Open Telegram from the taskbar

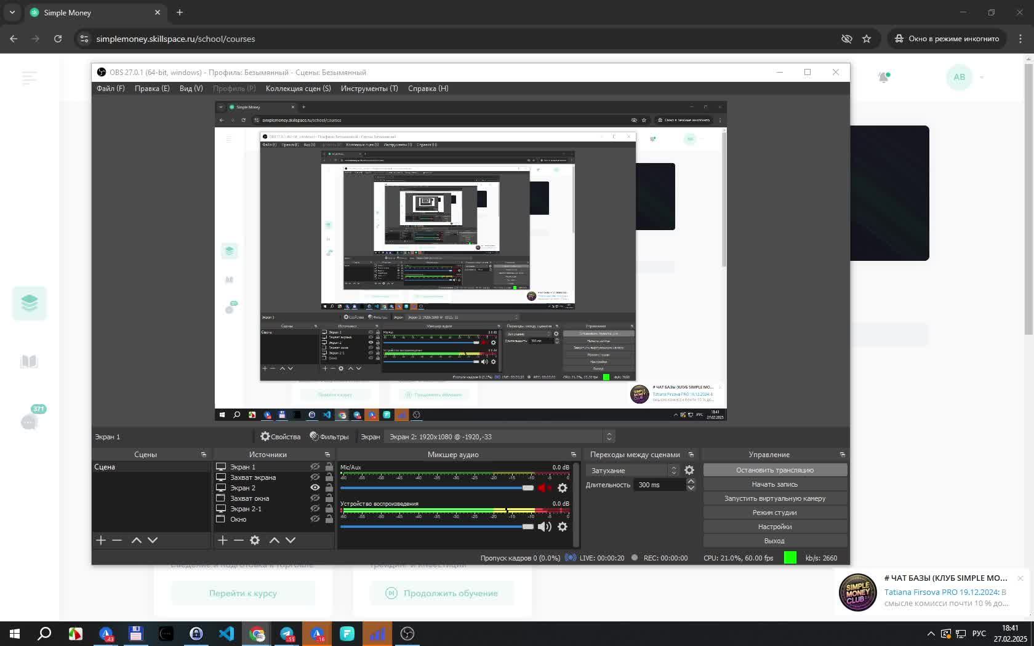[x=287, y=634]
